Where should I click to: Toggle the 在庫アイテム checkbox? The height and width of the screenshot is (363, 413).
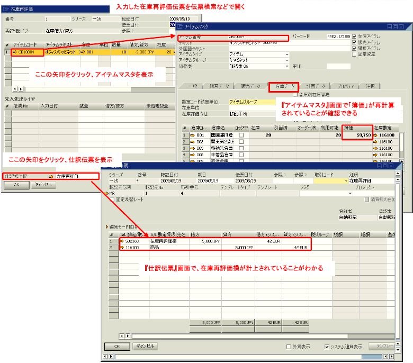coord(355,37)
